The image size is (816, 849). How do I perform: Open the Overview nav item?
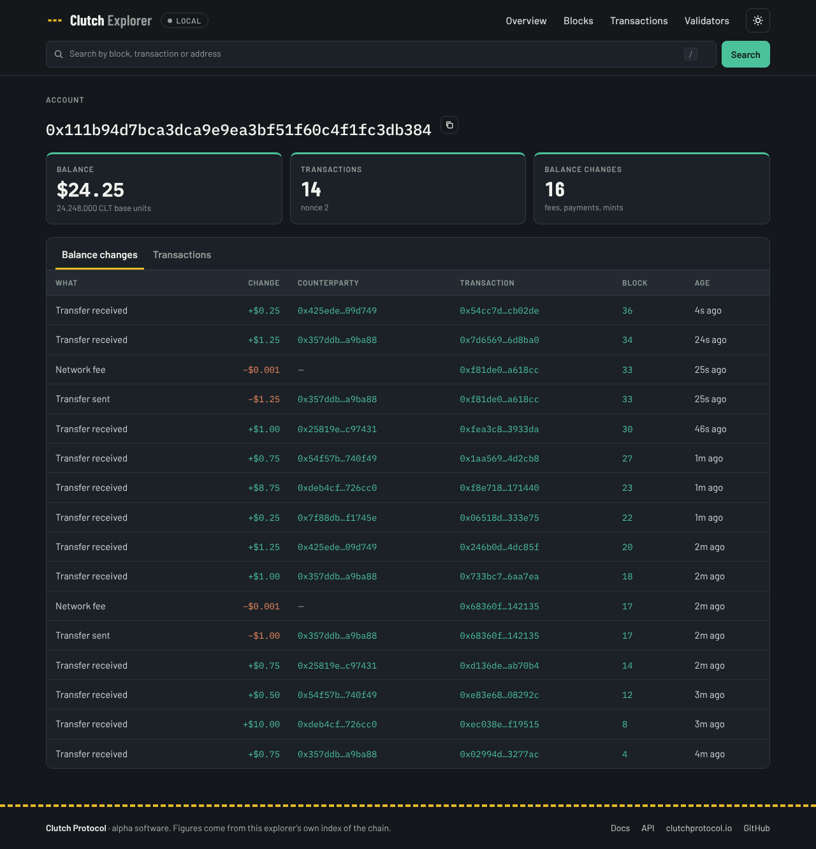tap(526, 21)
